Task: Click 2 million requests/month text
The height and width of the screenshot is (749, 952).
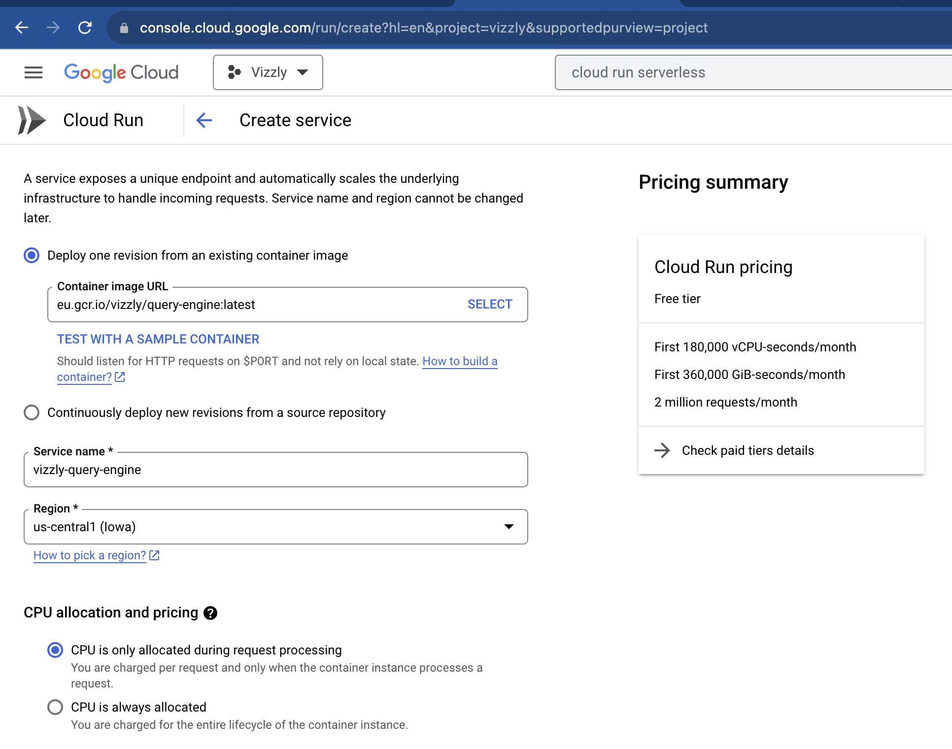Action: coord(726,402)
